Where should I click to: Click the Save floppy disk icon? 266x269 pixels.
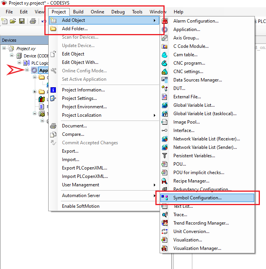tap(22, 21)
